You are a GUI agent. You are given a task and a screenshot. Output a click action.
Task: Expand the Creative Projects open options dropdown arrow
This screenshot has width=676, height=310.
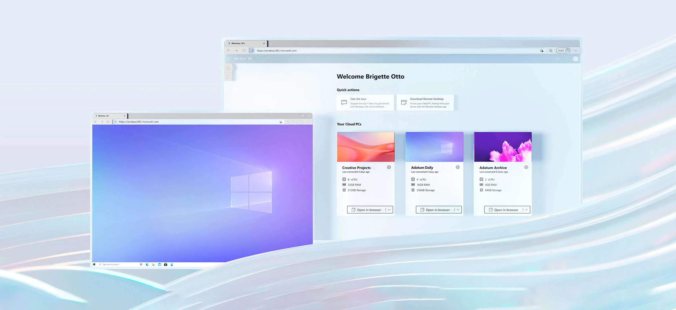[389, 210]
